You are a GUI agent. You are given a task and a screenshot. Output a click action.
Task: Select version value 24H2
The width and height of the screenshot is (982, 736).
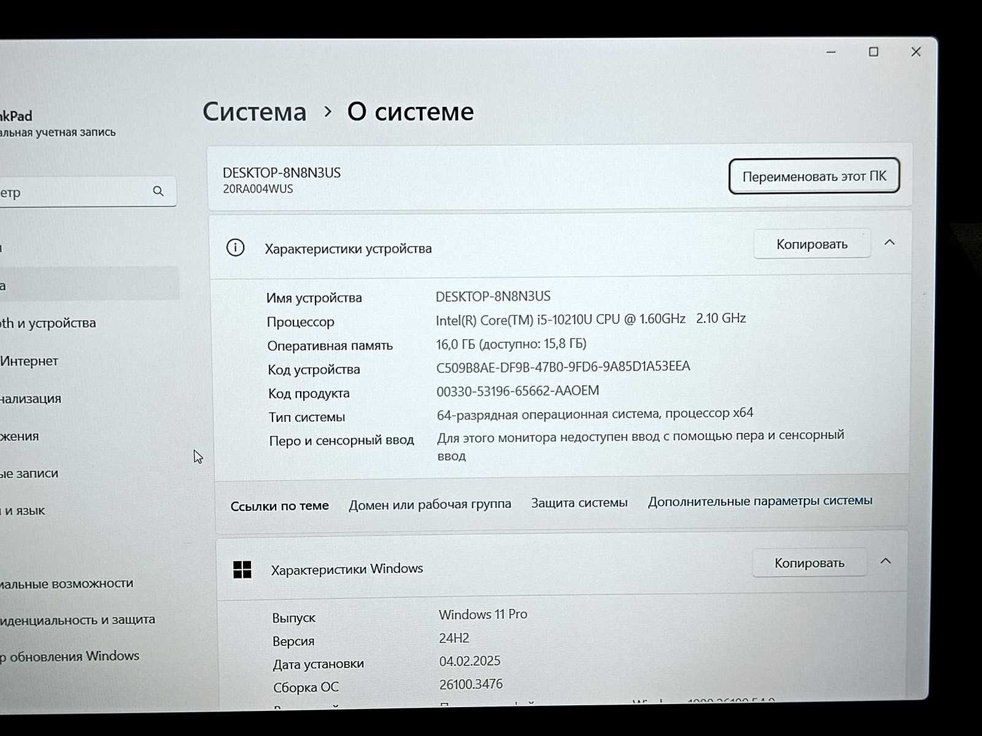(x=454, y=638)
